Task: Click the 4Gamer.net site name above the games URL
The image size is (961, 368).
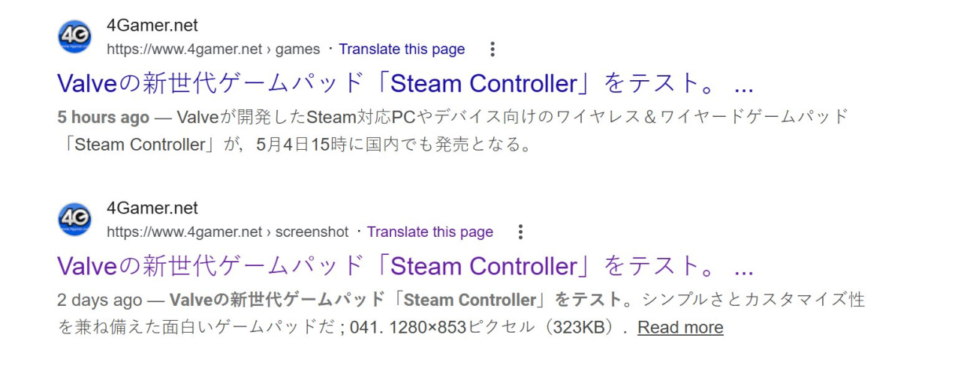Action: tap(152, 25)
